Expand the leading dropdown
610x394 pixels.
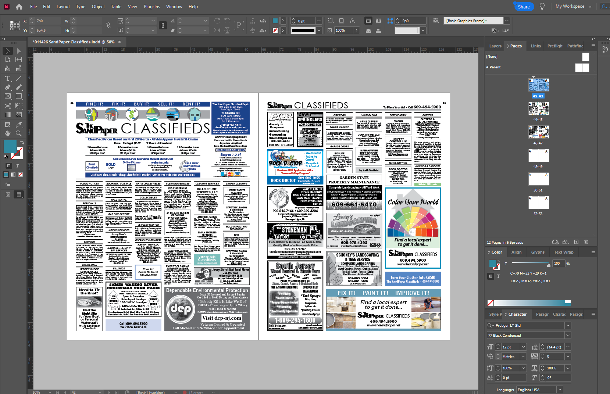[x=568, y=347]
